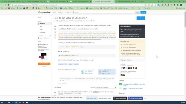This screenshot has height=104, width=186.
Task: Open the question's activity history icon
Action: tap(55, 38)
